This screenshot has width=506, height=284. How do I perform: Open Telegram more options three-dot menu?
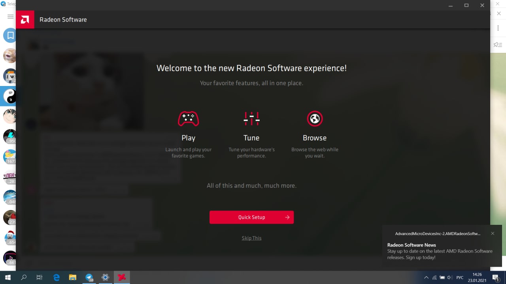pos(498,28)
